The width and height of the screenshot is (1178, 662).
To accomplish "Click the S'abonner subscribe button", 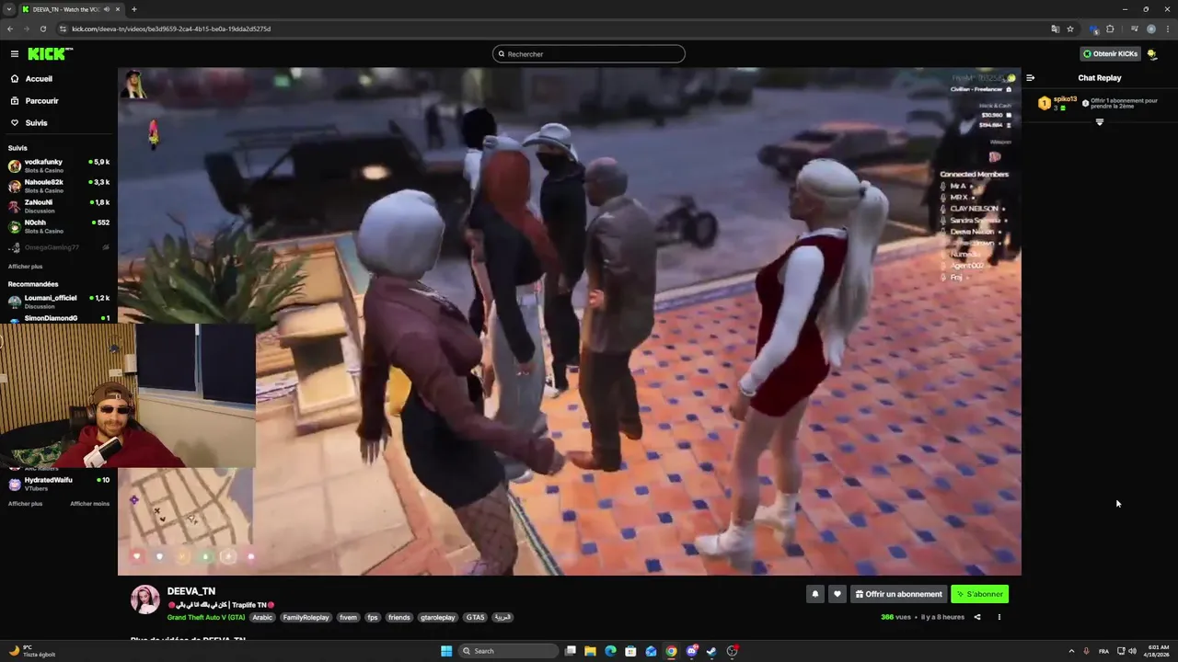I will (979, 594).
